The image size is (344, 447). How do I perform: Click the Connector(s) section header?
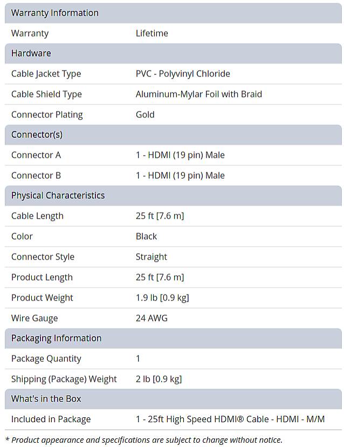(x=37, y=135)
